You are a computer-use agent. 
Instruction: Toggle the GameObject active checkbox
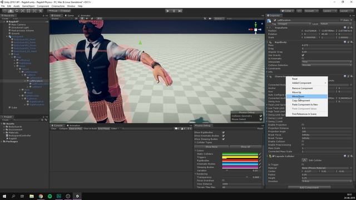[275, 20]
